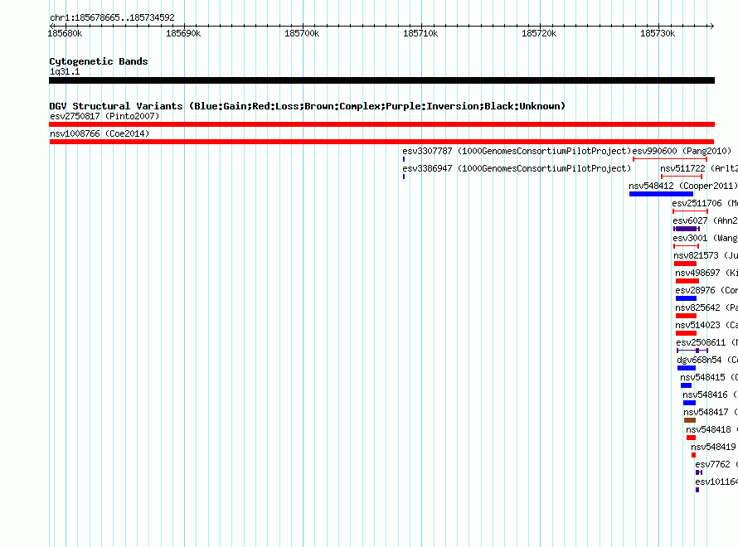Select the blue nsv548412 gain bar
Image resolution: width=738 pixels, height=547 pixels.
661,194
